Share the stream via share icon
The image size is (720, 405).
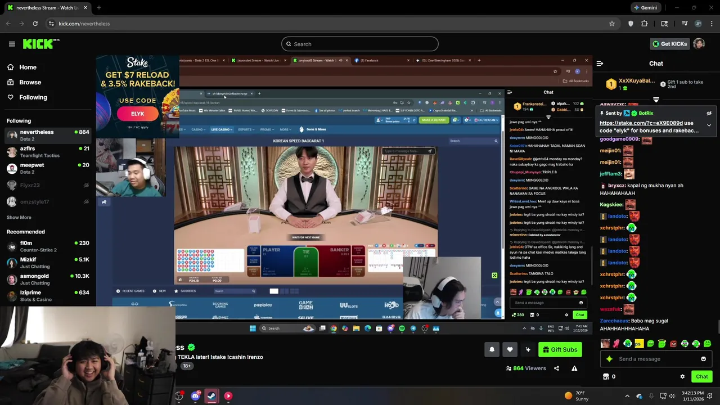[556, 368]
